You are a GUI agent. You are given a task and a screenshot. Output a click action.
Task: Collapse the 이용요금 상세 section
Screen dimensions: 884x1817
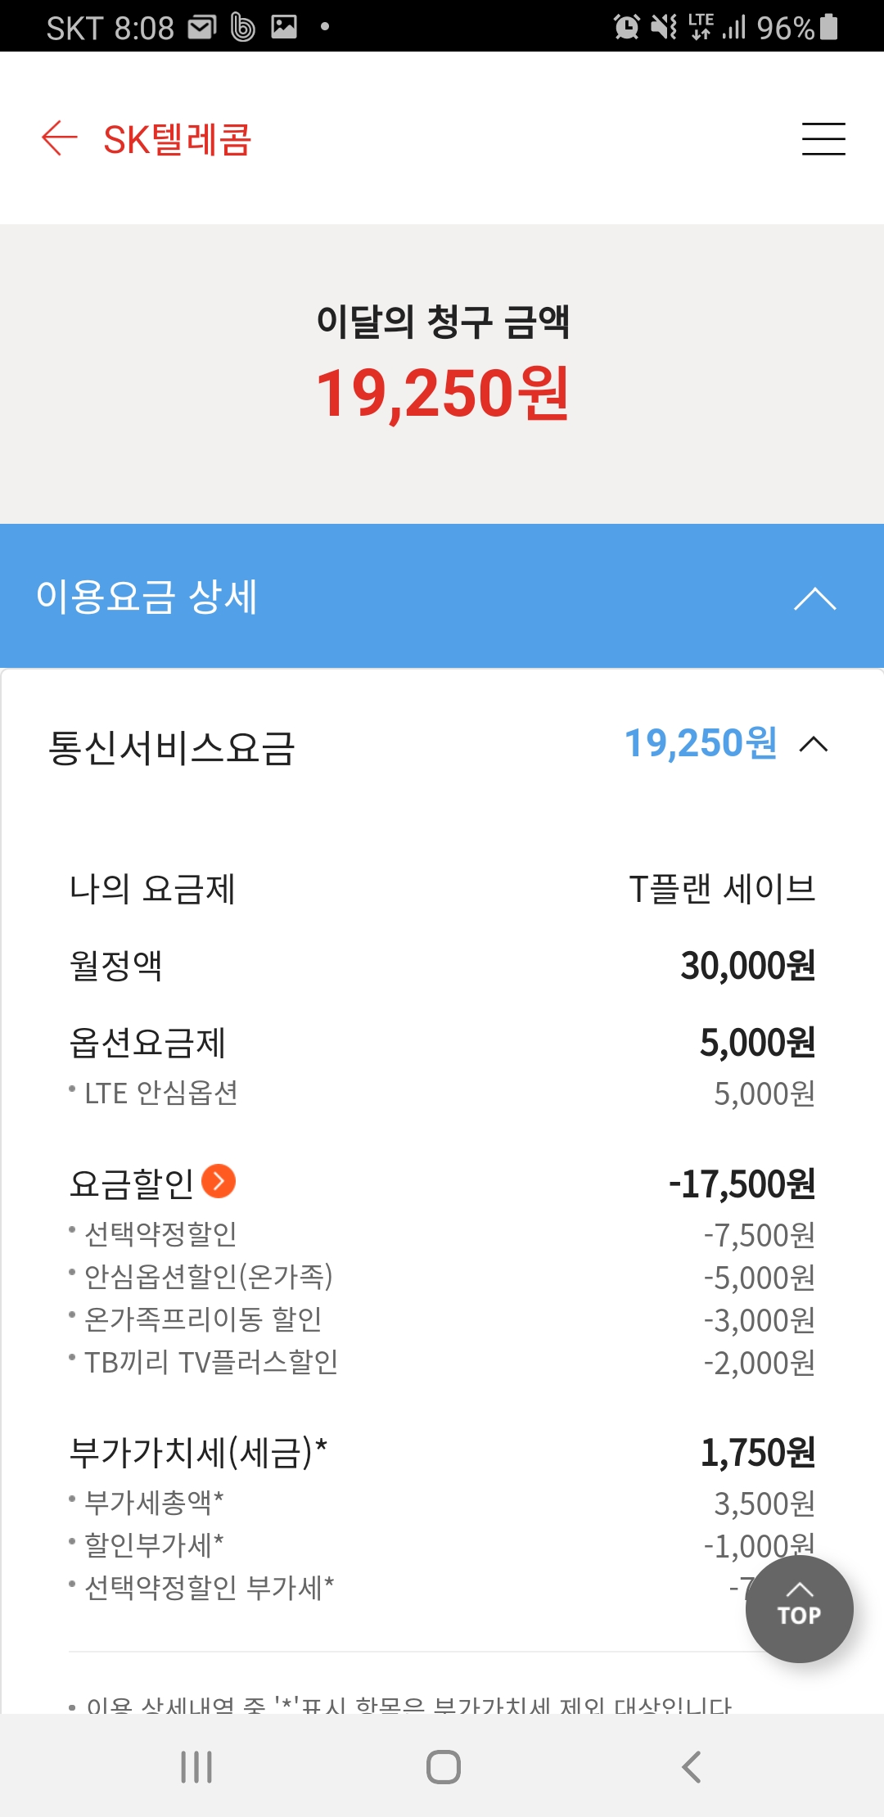tap(814, 598)
